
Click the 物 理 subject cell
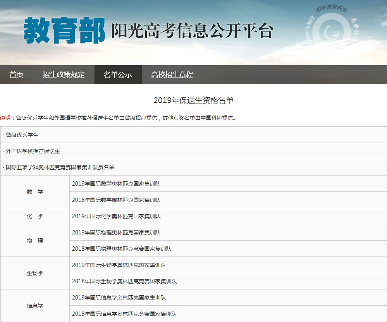pyautogui.click(x=35, y=241)
